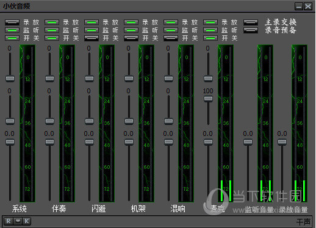Click the 录放音量 volume fader handle
The height and width of the screenshot is (228, 316).
pos(282,142)
